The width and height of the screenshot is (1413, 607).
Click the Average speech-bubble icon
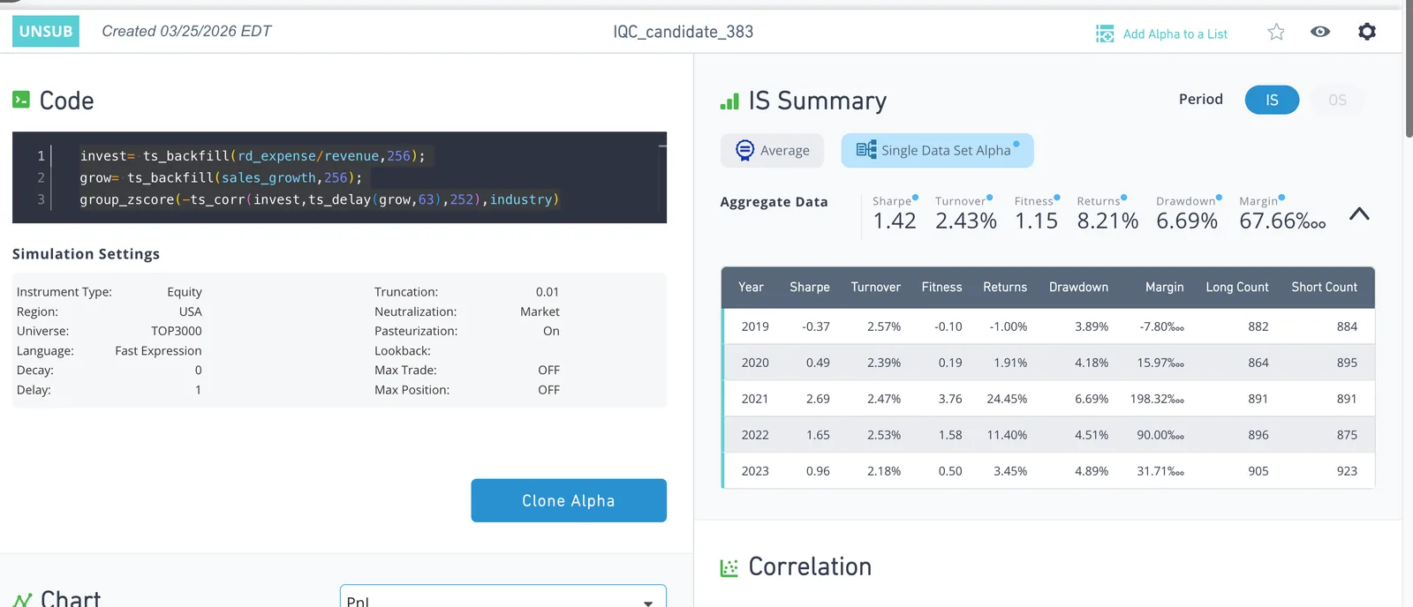point(745,150)
